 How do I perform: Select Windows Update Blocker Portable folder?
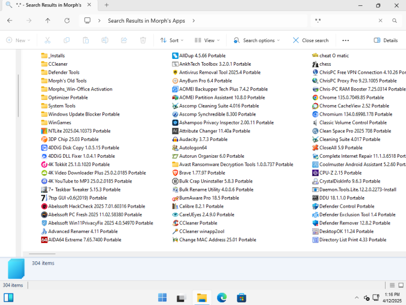[80, 114]
